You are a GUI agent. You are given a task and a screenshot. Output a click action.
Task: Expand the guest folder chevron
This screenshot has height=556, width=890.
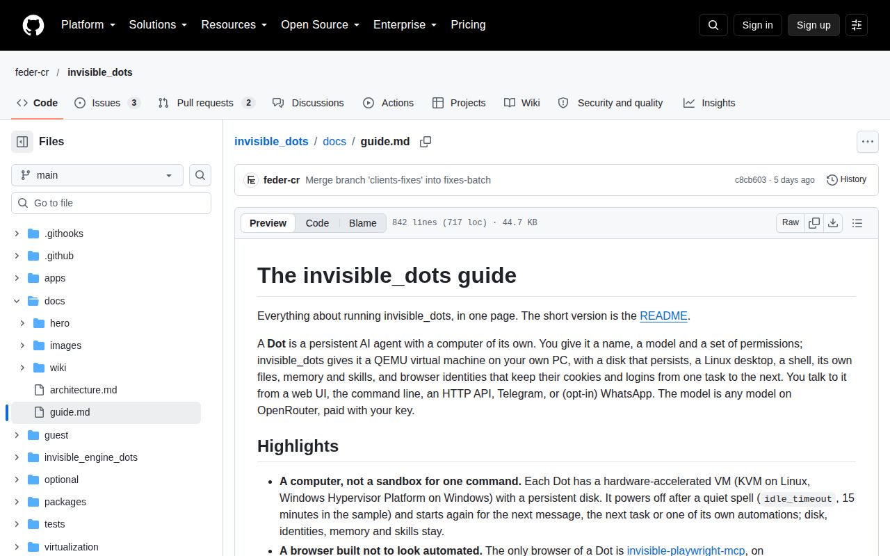[17, 435]
